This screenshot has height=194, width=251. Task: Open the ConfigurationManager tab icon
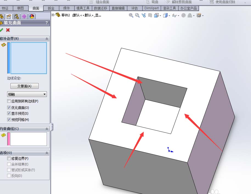click(16, 16)
